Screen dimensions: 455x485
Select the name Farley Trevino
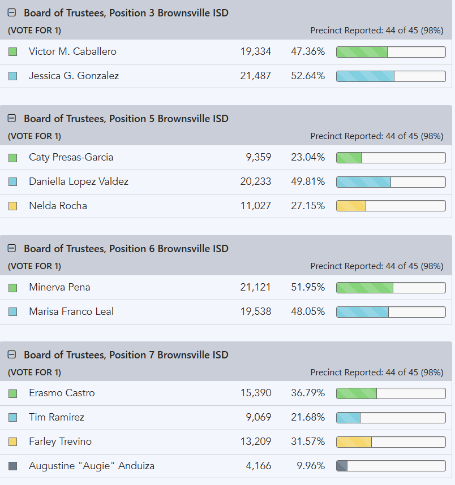click(x=60, y=441)
